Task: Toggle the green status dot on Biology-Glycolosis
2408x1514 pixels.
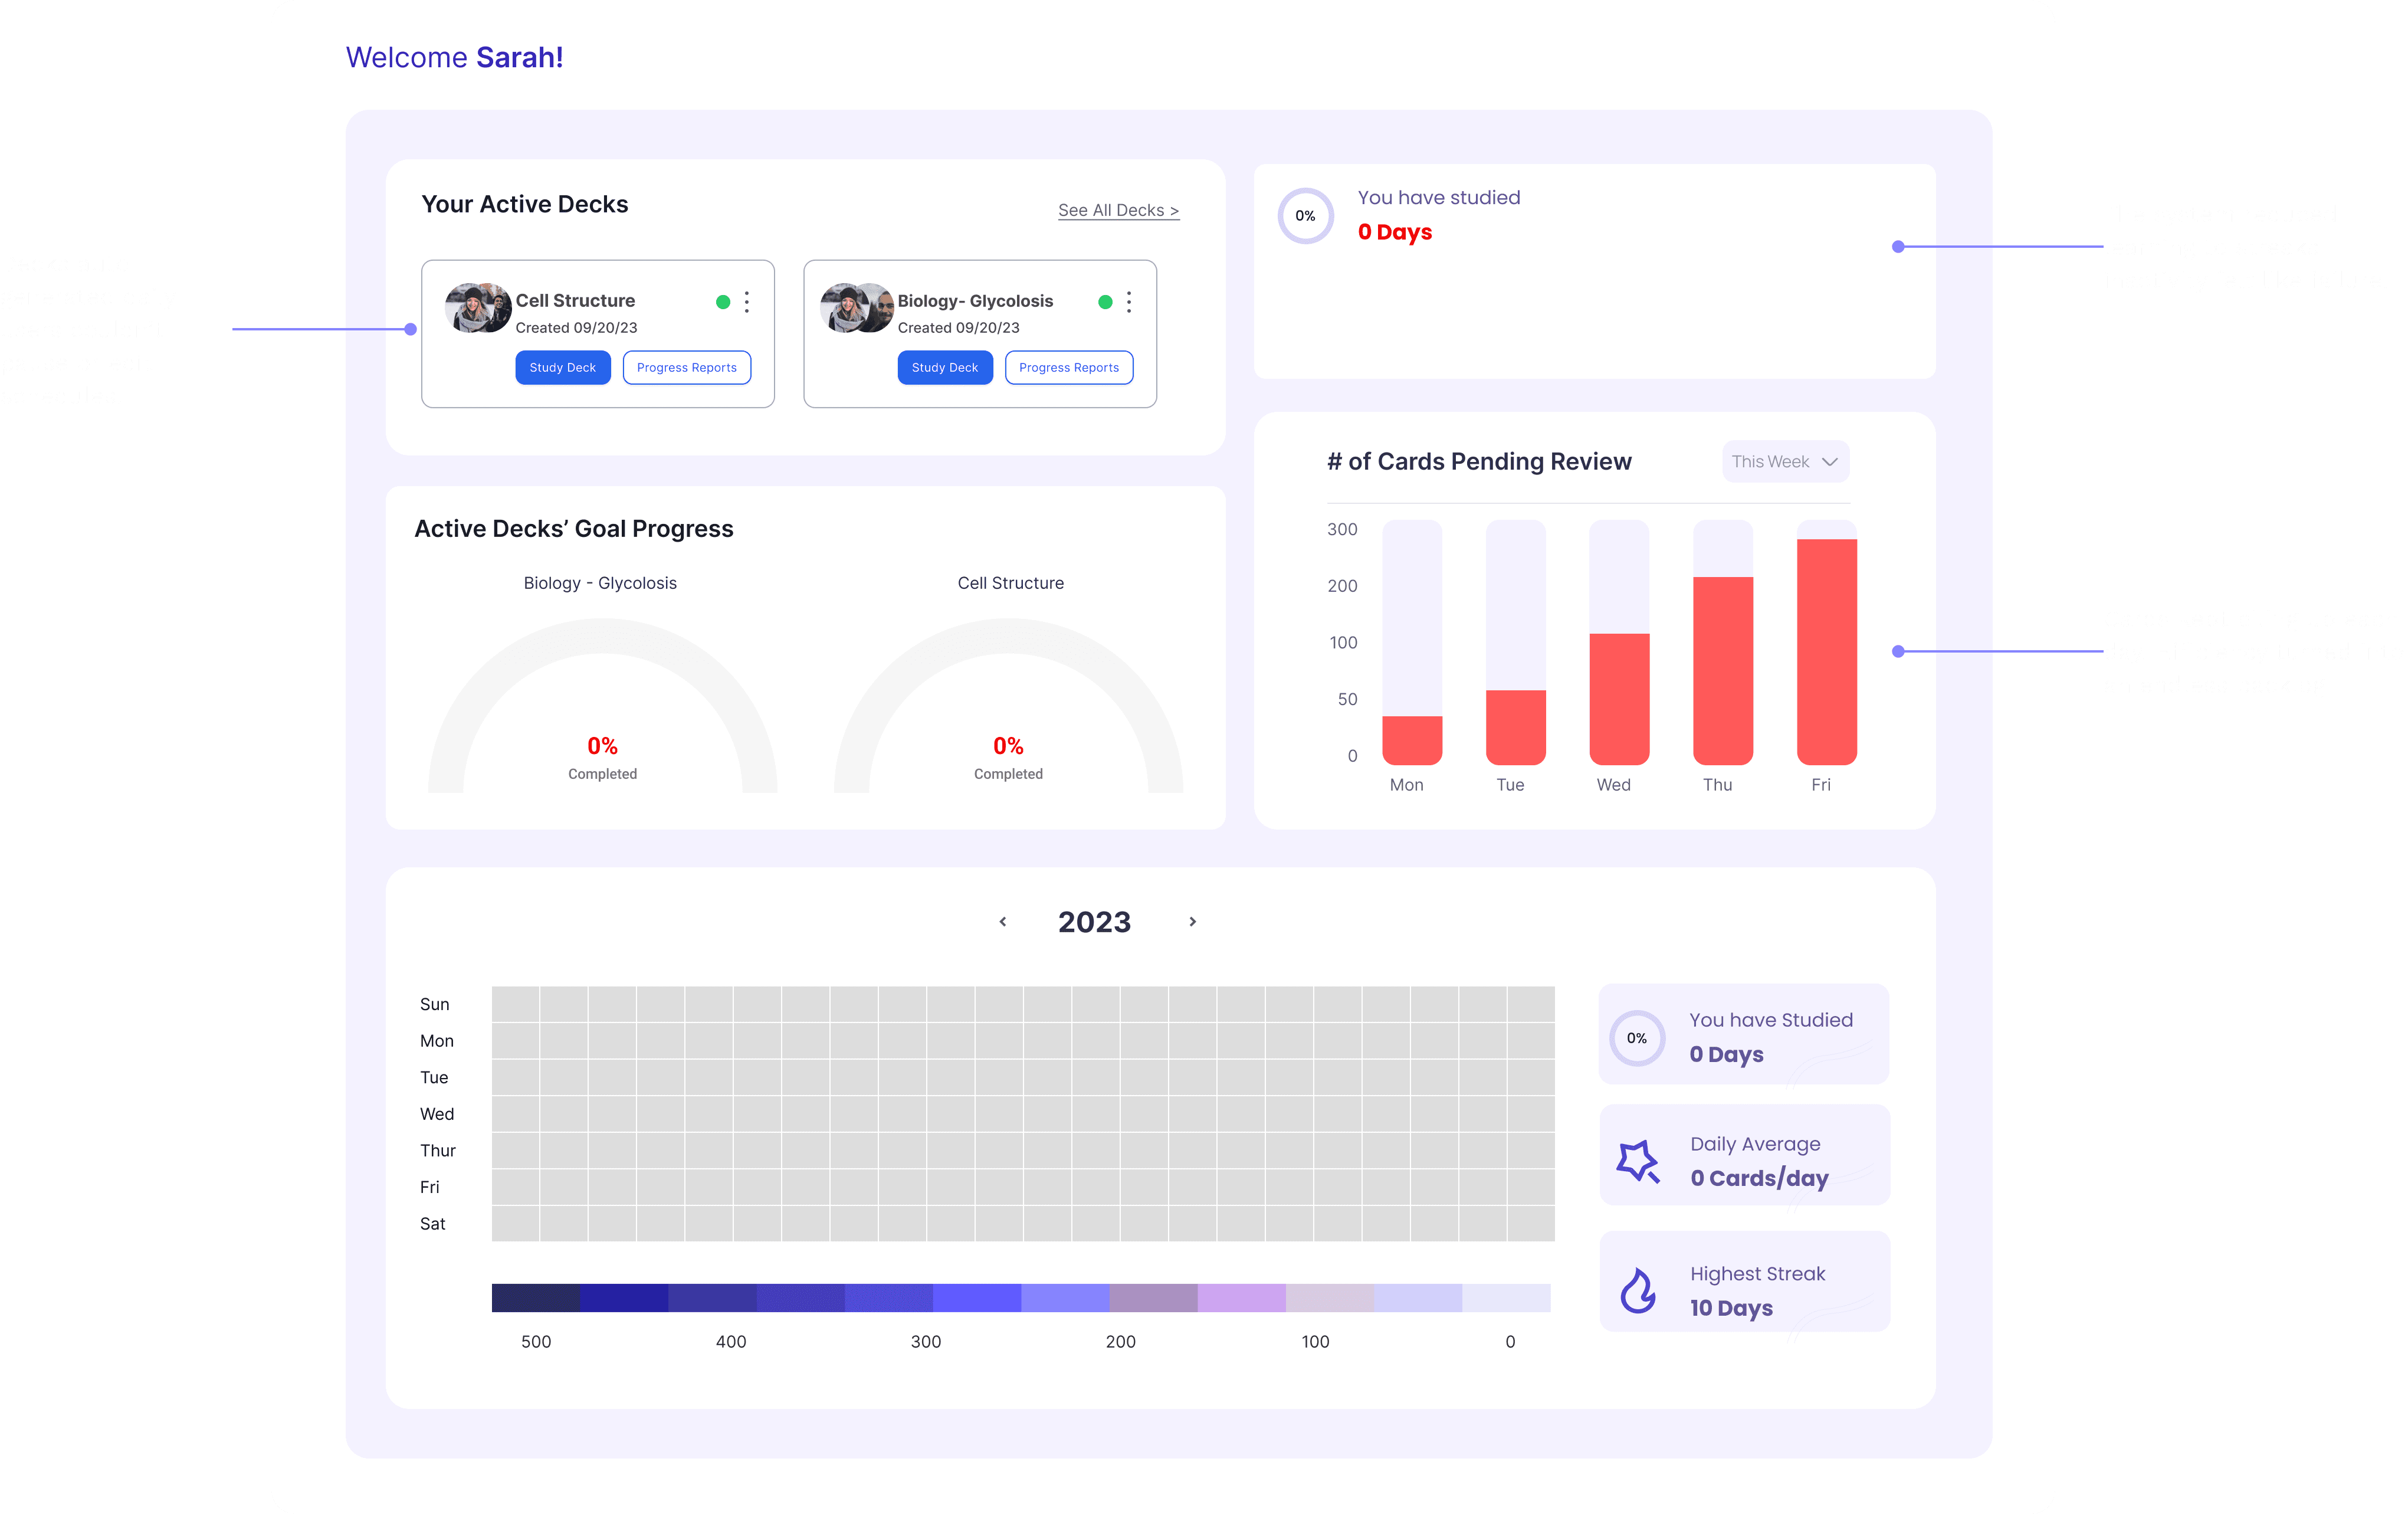Action: click(1105, 302)
